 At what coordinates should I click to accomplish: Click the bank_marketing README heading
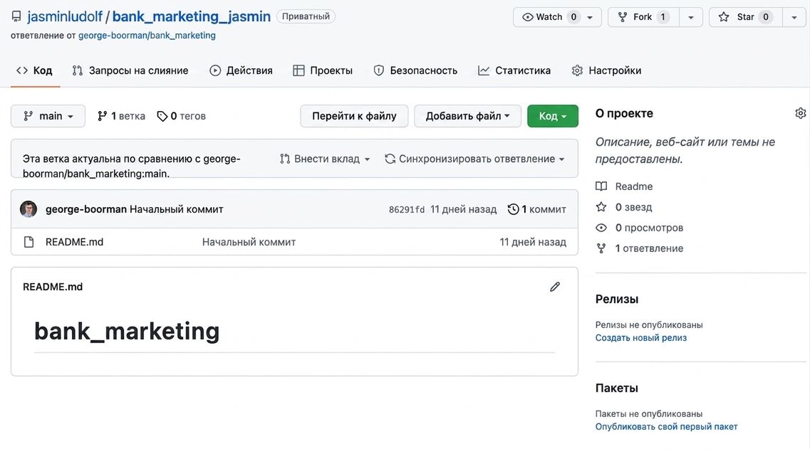pyautogui.click(x=127, y=332)
